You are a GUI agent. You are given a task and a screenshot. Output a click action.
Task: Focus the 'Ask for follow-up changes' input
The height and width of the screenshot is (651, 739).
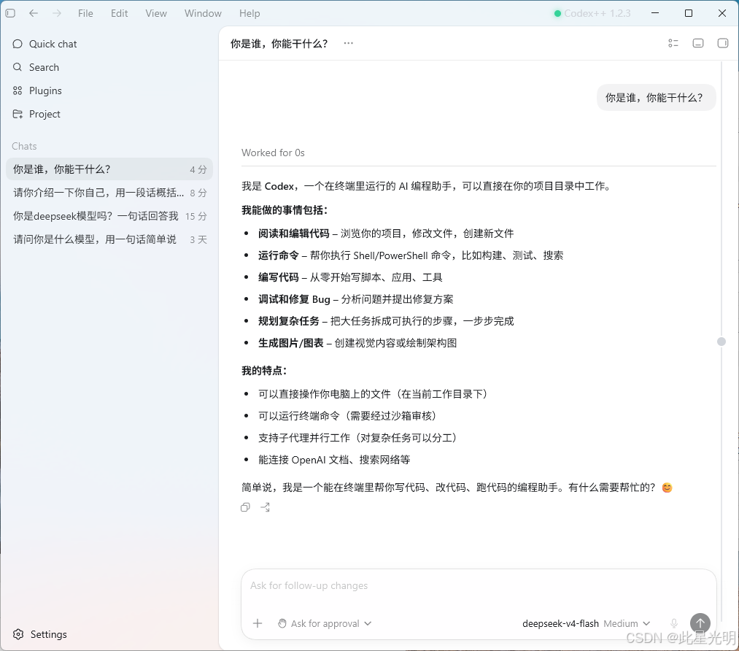coord(479,586)
